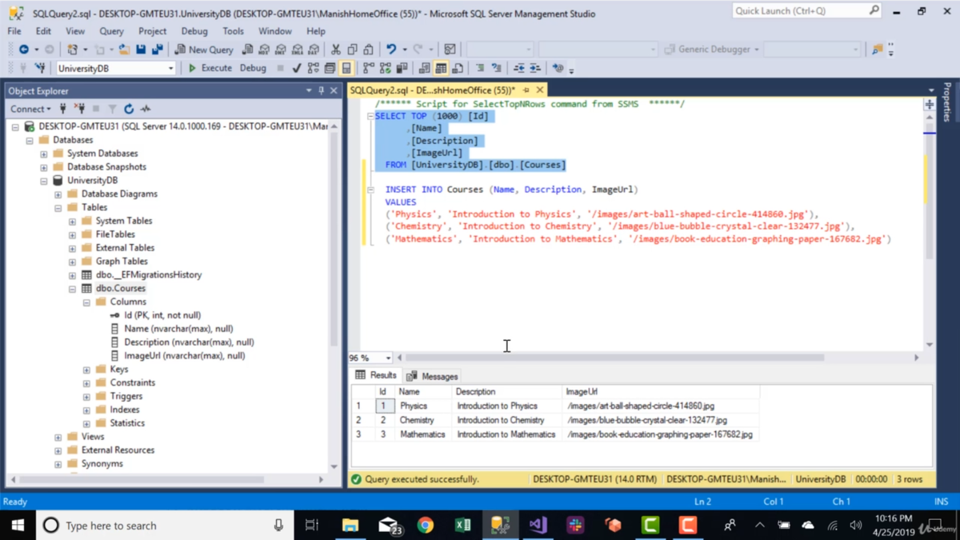This screenshot has width=960, height=540.
Task: Click the Navigate Backward arrow icon
Action: (23, 50)
